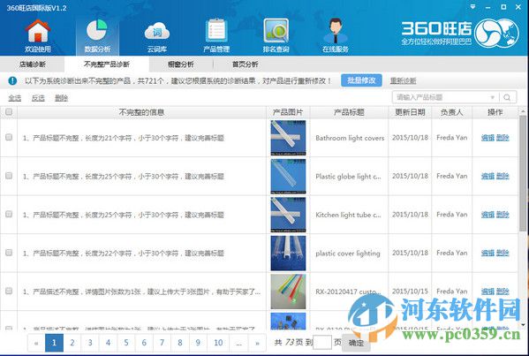Viewport: 529px width, 356px height.
Task: Open the title bar dropdown menu icon
Action: click(x=472, y=7)
